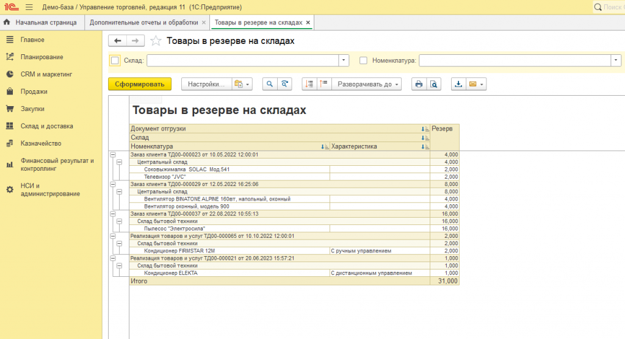Click the Закупки cart icon in sidebar
Image resolution: width=625 pixels, height=339 pixels.
10,109
